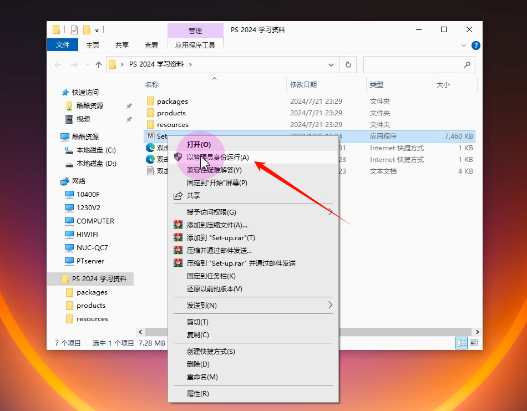Viewport: 527px width, 411px height.
Task: Click the Back navigation arrow
Action: pyautogui.click(x=58, y=64)
